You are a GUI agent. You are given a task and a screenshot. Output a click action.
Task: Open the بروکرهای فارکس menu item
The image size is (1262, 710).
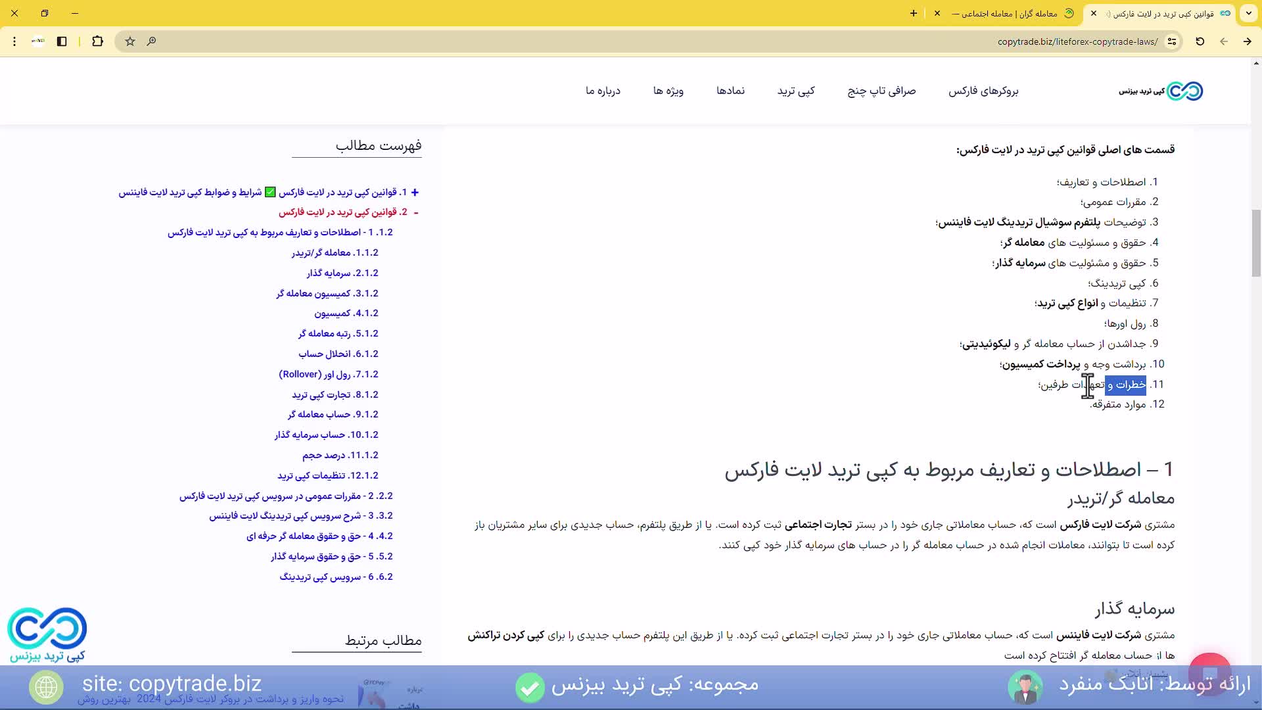coord(983,91)
